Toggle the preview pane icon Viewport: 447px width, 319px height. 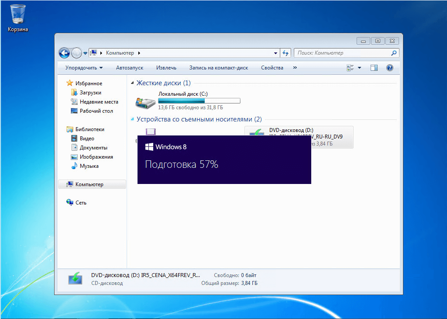pos(374,68)
